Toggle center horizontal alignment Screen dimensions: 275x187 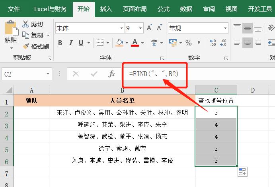(248, 43)
